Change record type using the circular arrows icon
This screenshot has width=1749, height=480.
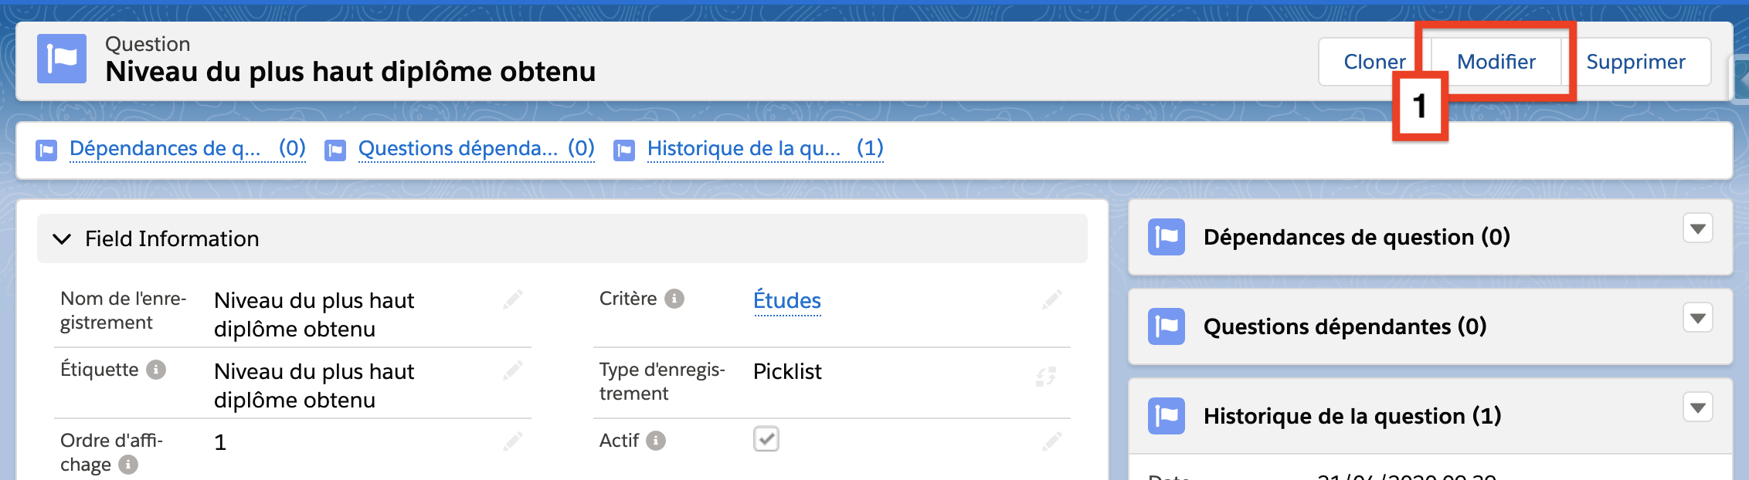[1046, 377]
